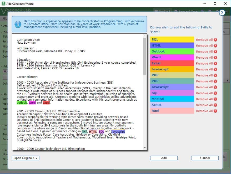Click the Add button to confirm skills
Screen dimensions: 231x174
[164, 158]
